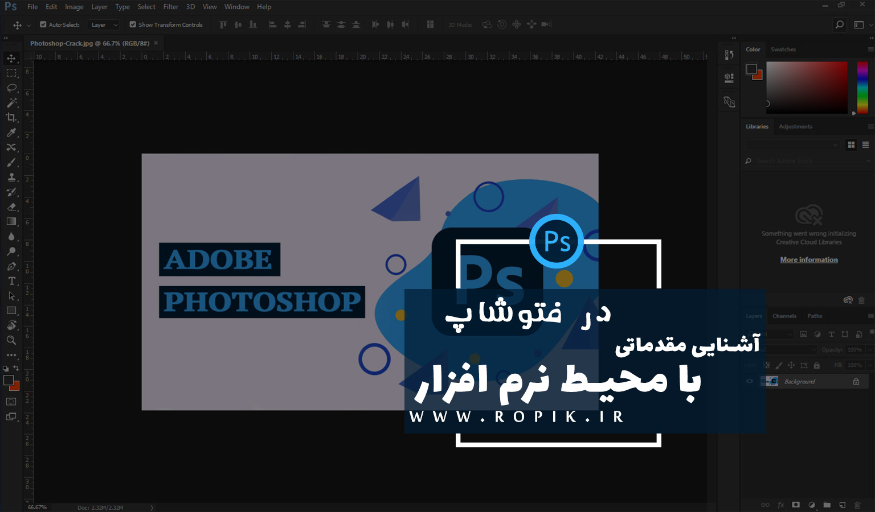Select the Rectangular Marquee tool
The height and width of the screenshot is (512, 875).
pos(11,73)
